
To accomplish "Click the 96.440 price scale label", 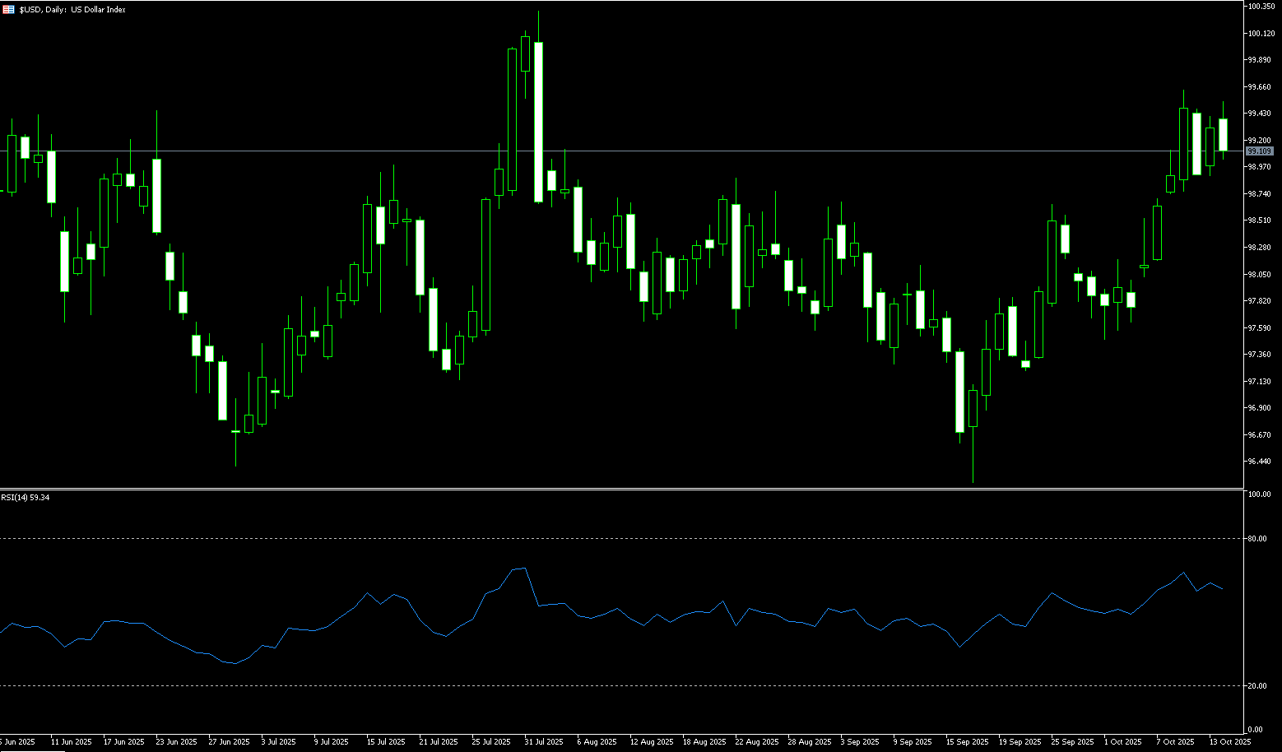I will coord(1259,462).
